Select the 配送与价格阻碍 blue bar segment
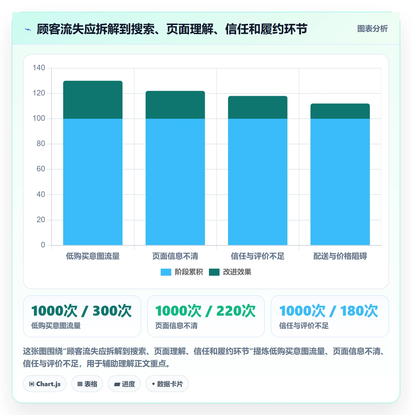The height and width of the screenshot is (415, 412). point(340,182)
